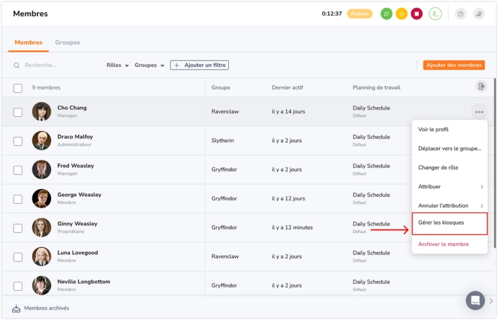Select Déplacer vers le groupe… option

point(450,149)
